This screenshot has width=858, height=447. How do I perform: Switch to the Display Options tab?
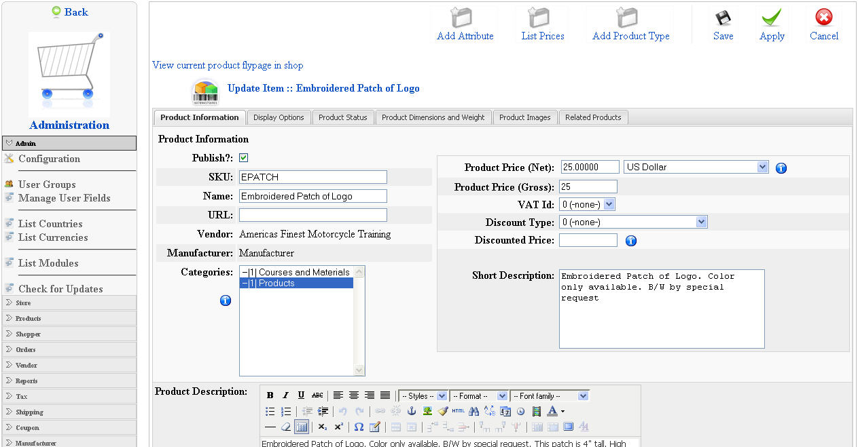pyautogui.click(x=279, y=117)
